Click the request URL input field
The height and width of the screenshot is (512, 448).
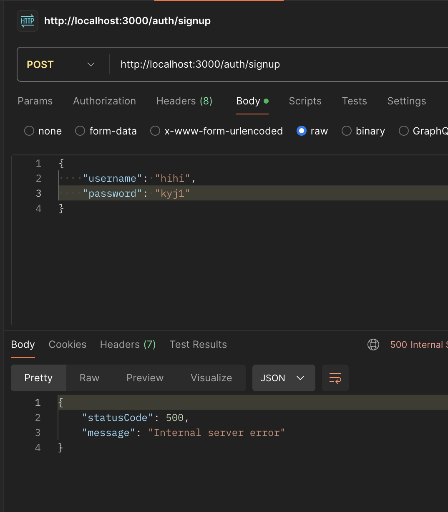[279, 64]
